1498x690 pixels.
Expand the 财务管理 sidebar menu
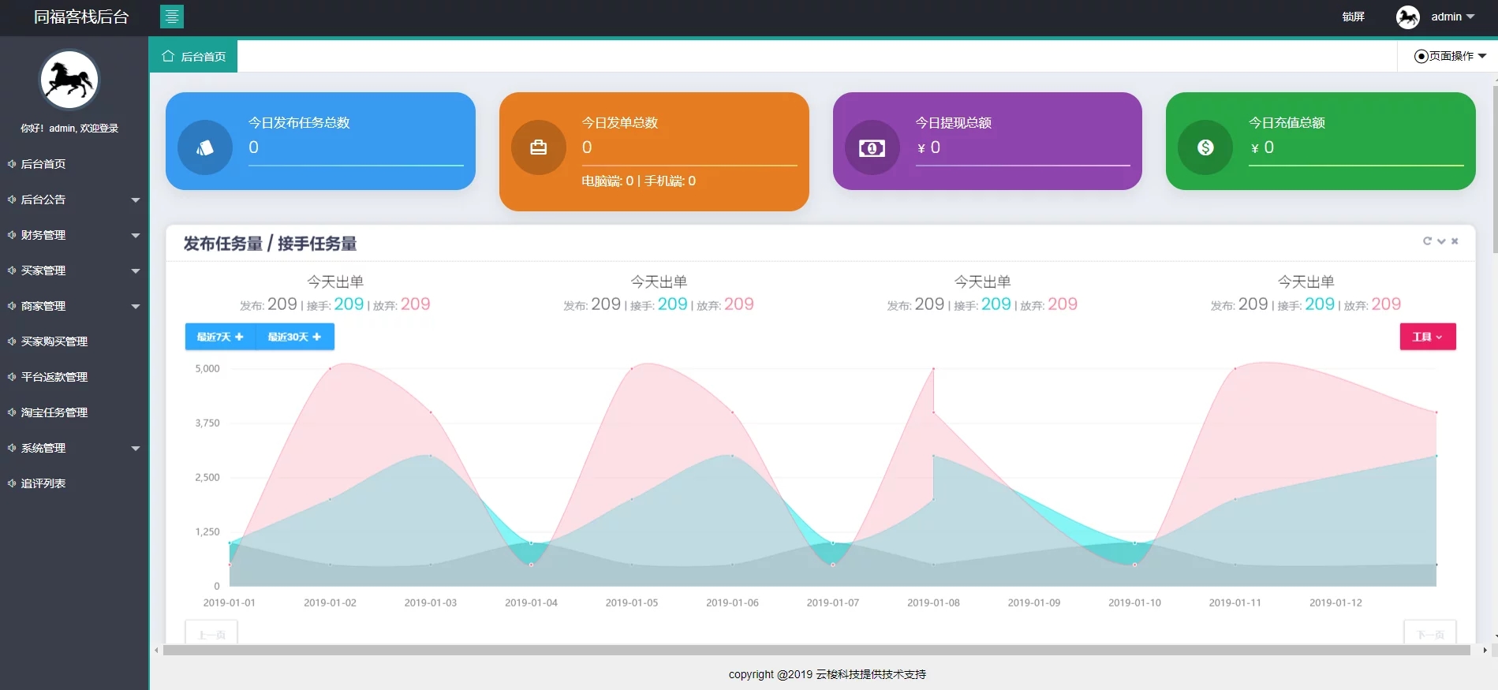tap(74, 235)
